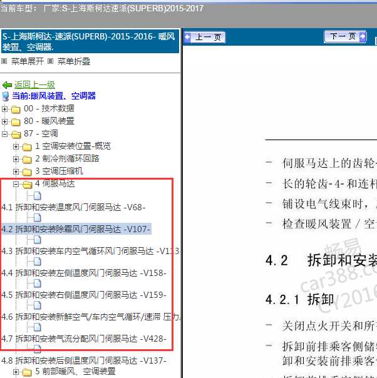Click folder icon of 1 空调安装位置-概览

tap(27, 147)
